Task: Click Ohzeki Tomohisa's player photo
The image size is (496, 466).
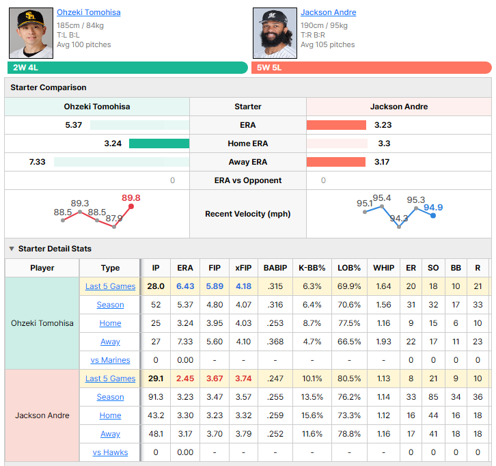Action: pos(31,33)
